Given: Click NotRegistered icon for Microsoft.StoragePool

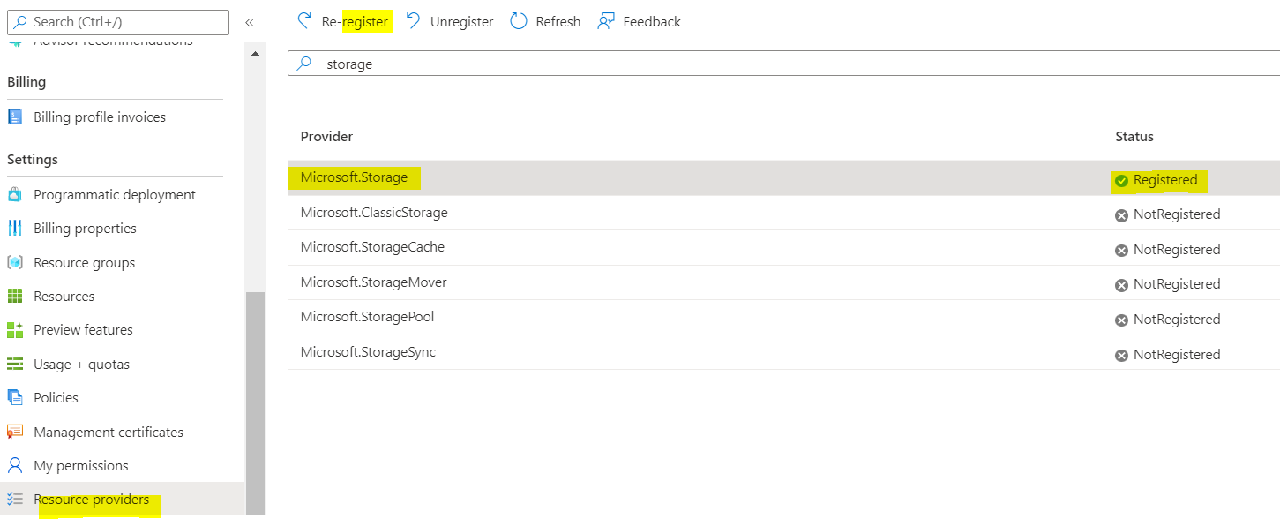Looking at the screenshot, I should coord(1122,320).
